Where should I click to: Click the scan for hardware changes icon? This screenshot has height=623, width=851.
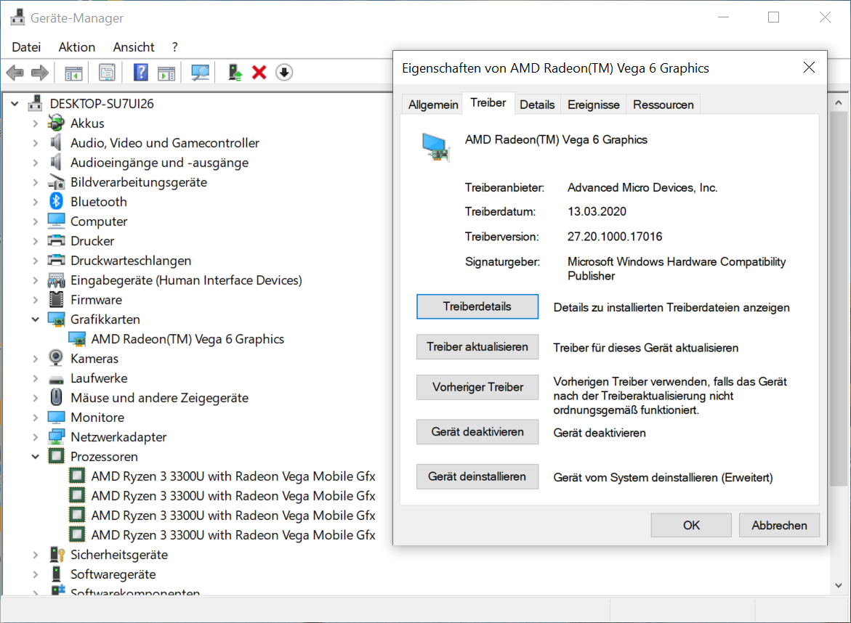click(201, 72)
